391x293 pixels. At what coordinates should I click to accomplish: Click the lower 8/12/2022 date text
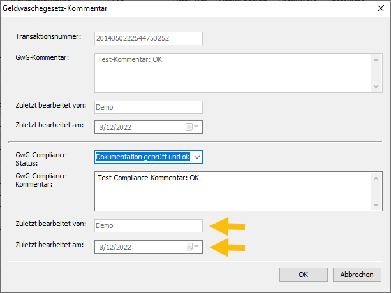pos(116,246)
